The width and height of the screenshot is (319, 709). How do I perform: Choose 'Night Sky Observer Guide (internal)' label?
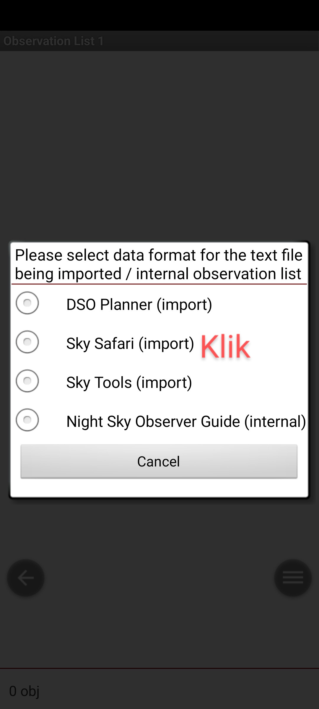tap(186, 422)
